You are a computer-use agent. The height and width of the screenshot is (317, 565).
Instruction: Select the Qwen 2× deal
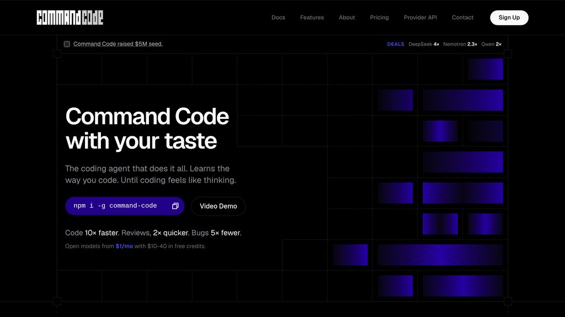coord(491,44)
